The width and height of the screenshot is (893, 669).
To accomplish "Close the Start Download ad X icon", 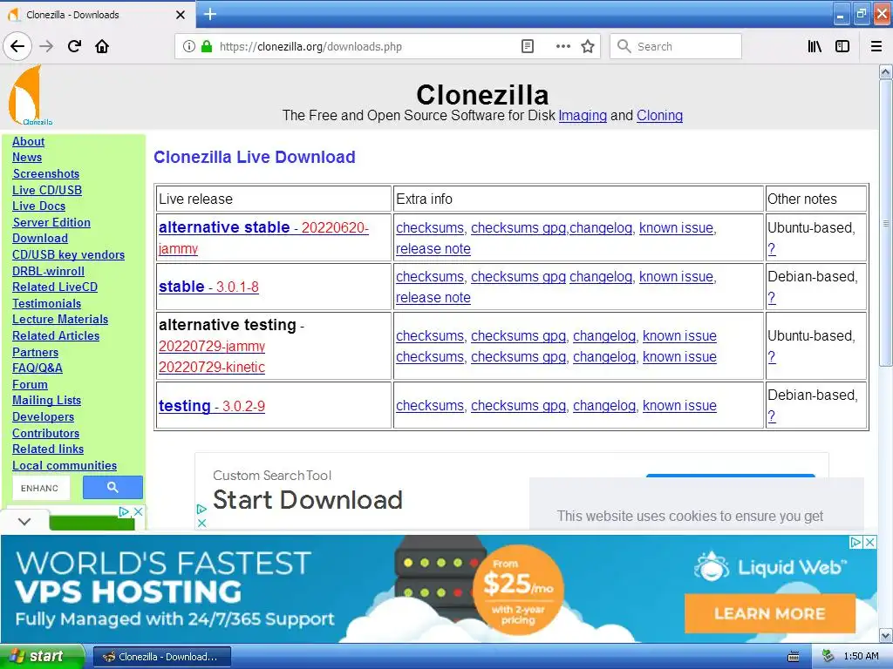I will coord(201,523).
